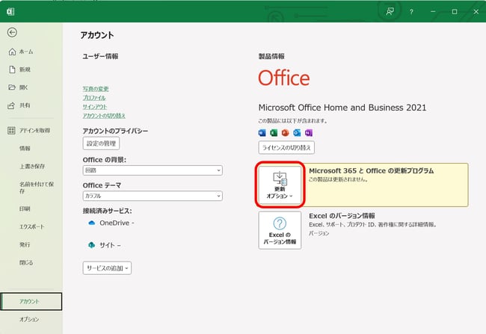486x334 pixels.
Task: Open Excel のバージョン情報 button
Action: (280, 230)
